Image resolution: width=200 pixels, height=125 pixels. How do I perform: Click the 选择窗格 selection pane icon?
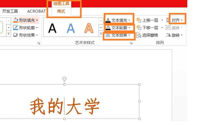tap(139, 35)
